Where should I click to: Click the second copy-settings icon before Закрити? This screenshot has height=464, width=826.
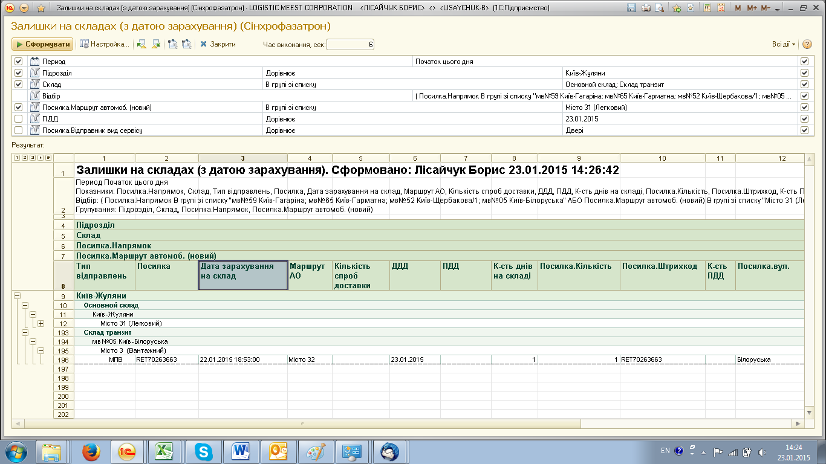pyautogui.click(x=187, y=44)
